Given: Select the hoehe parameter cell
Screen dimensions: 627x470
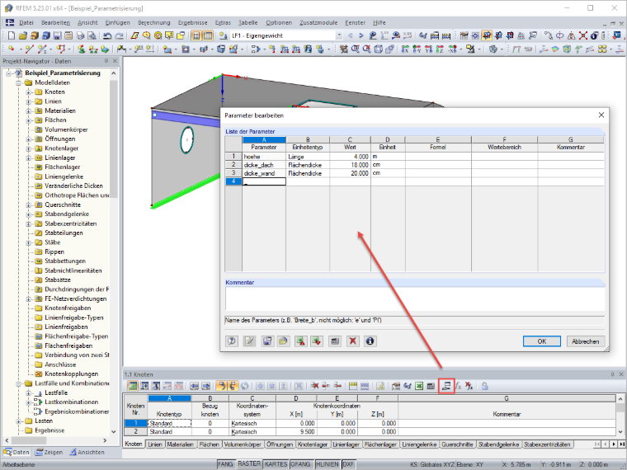Looking at the screenshot, I should tap(264, 157).
